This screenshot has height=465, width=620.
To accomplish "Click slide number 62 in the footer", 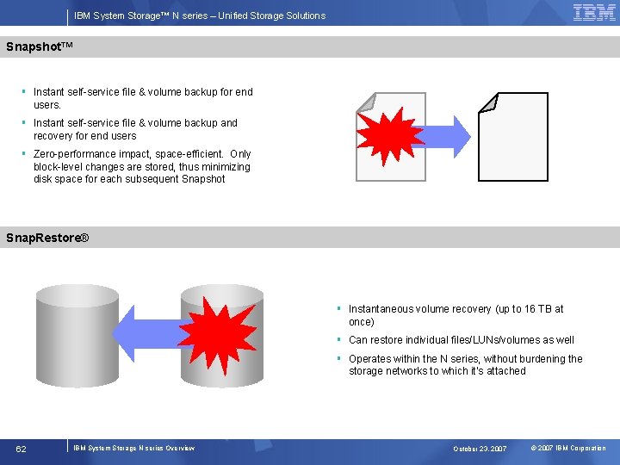I will (21, 449).
